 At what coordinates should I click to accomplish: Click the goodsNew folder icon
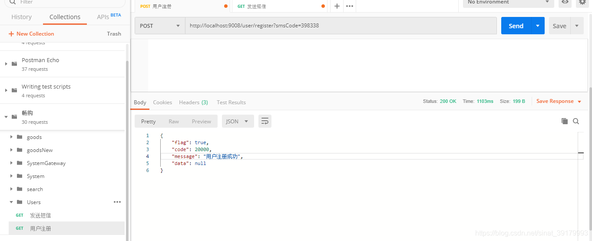[x=20, y=150]
